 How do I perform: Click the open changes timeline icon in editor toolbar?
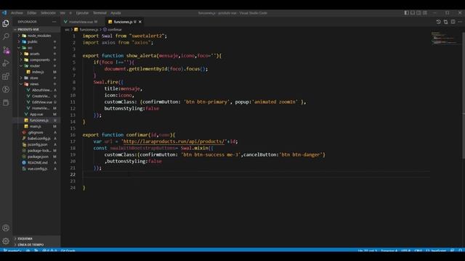(438, 22)
